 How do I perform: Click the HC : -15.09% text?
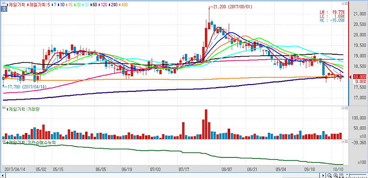332,20
